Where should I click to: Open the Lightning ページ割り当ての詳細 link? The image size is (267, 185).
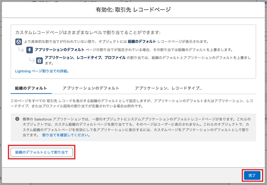pyautogui.click(x=42, y=71)
